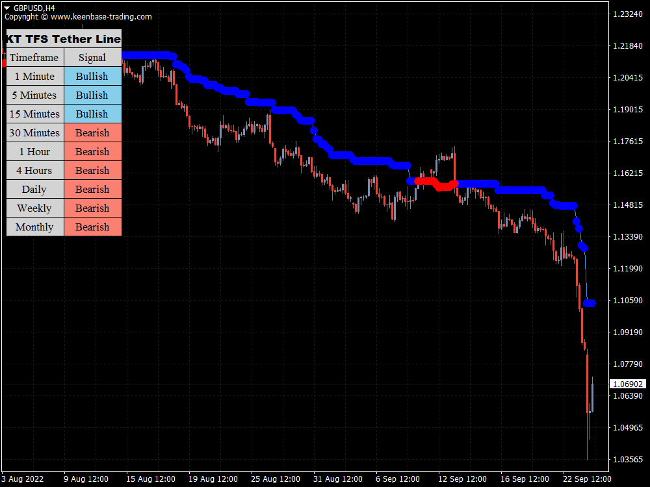Click the 1.17615 price axis label

(x=628, y=141)
